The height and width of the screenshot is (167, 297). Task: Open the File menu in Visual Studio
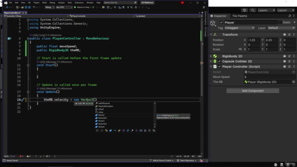pos(10,3)
